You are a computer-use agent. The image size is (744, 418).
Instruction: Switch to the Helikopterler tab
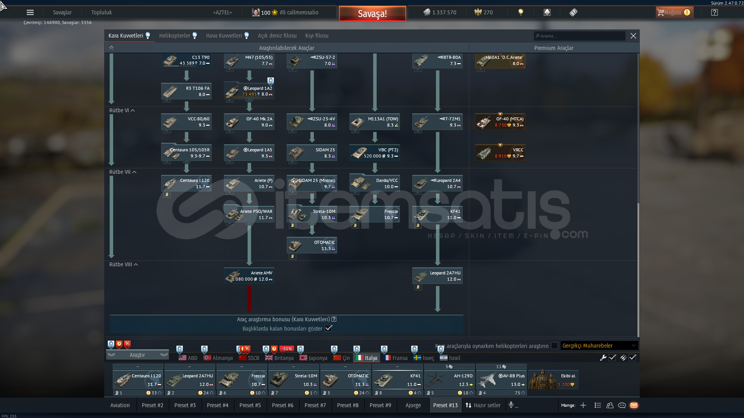pos(175,36)
